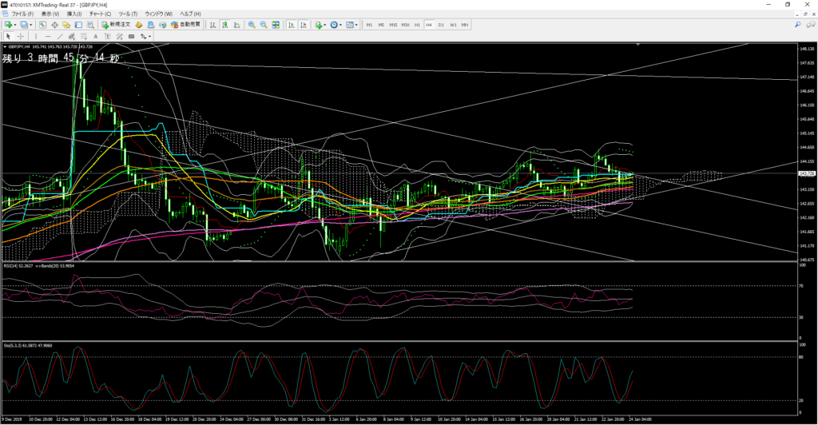Image resolution: width=818 pixels, height=425 pixels.
Task: Switch timeframe to M1
Action: pos(369,25)
